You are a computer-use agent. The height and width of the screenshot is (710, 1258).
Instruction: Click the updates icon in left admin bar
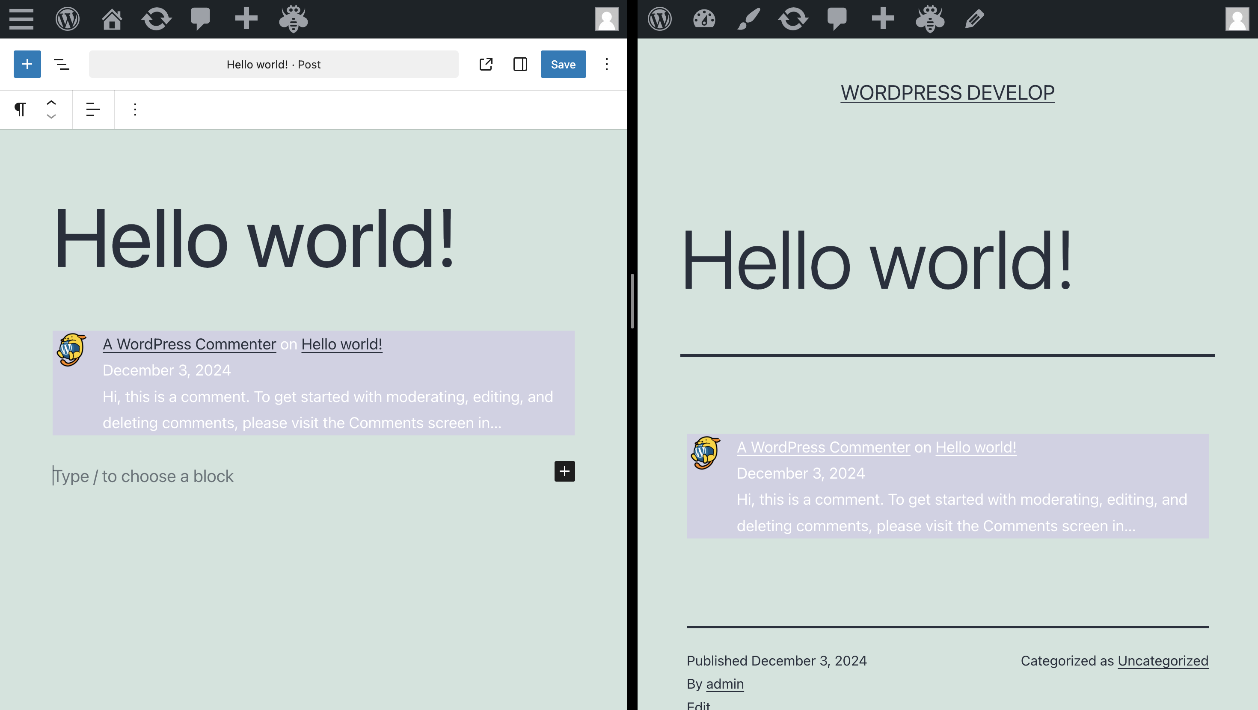pyautogui.click(x=156, y=19)
